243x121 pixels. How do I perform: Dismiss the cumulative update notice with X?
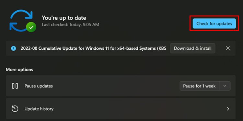pyautogui.click(x=228, y=48)
